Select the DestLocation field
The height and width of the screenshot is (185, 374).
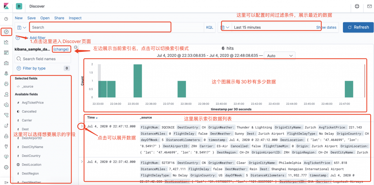point(31,165)
